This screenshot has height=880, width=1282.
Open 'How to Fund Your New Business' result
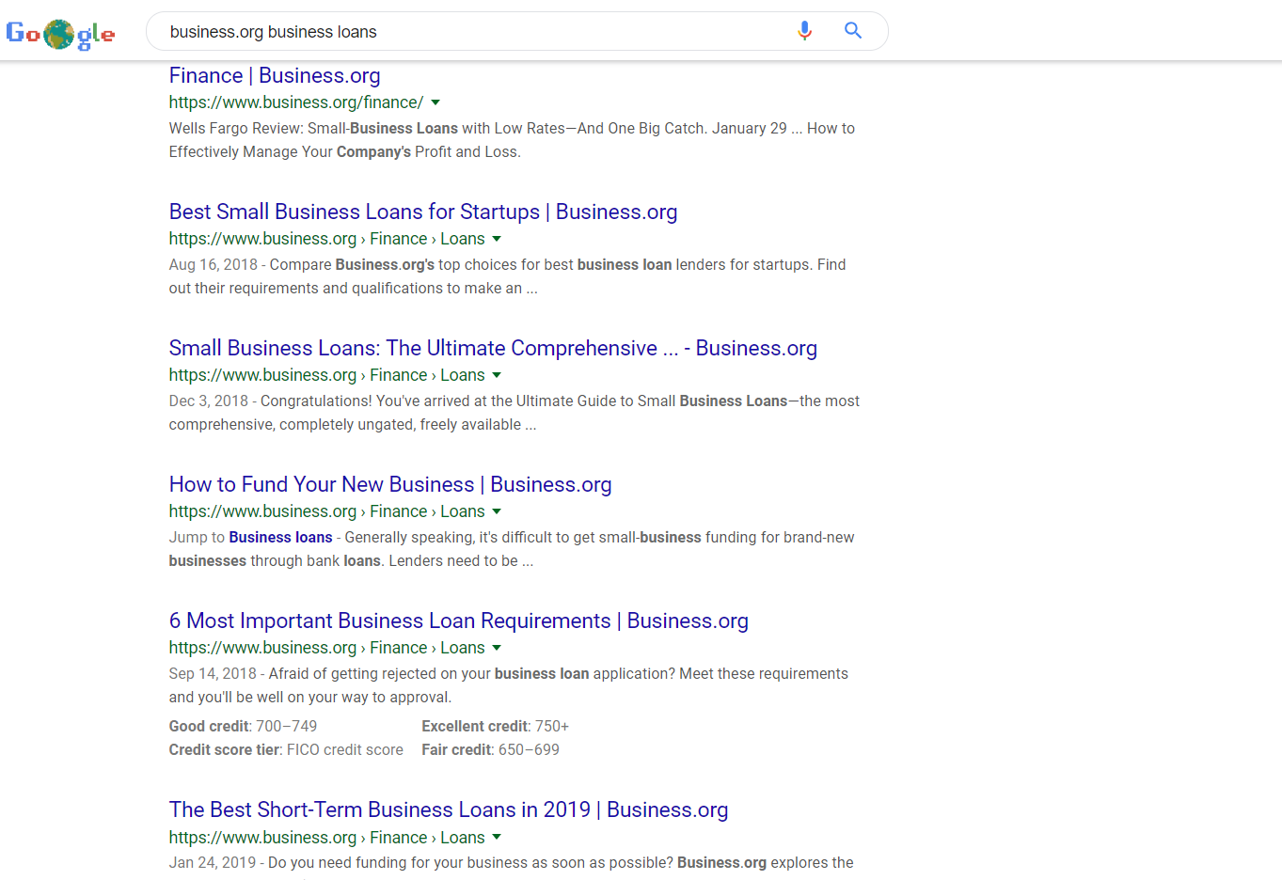(x=390, y=484)
